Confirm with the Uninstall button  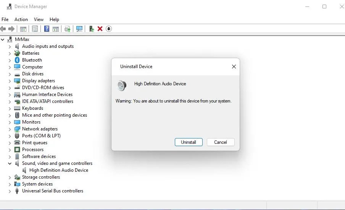click(x=189, y=142)
